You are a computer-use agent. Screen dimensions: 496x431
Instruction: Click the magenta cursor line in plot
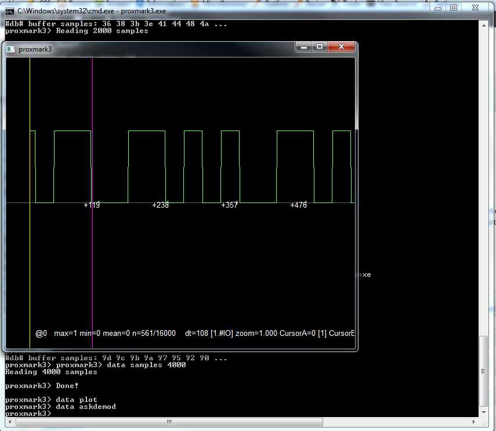coord(92,202)
